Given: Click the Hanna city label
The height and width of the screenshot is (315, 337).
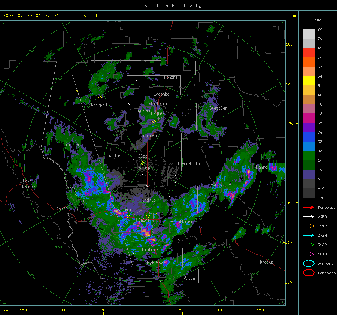Looking at the screenshot, I should pyautogui.click(x=262, y=167).
